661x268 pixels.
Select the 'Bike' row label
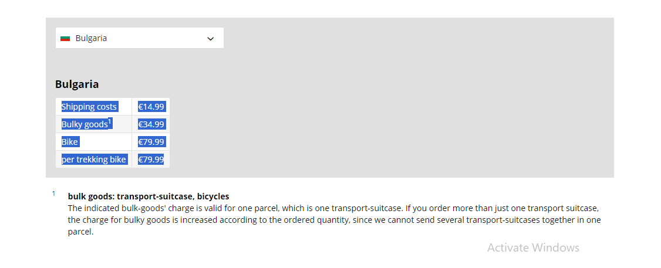pyautogui.click(x=70, y=142)
